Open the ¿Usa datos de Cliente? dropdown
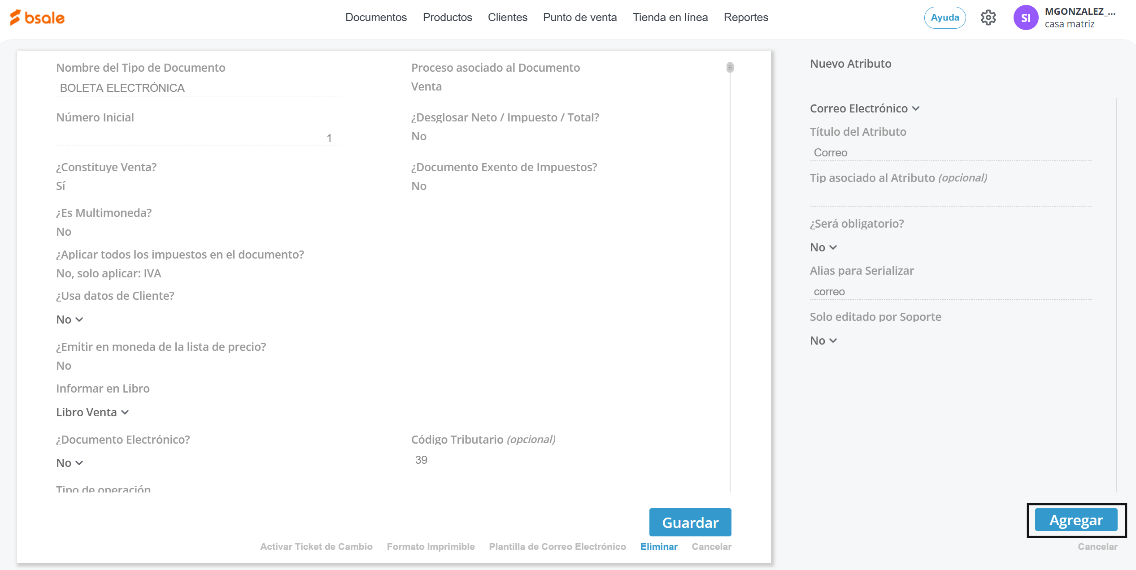 (70, 320)
